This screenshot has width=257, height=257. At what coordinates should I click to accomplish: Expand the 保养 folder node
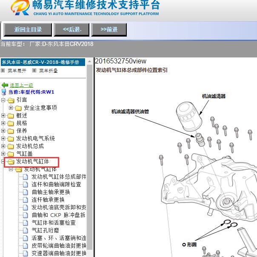[x=3, y=131]
